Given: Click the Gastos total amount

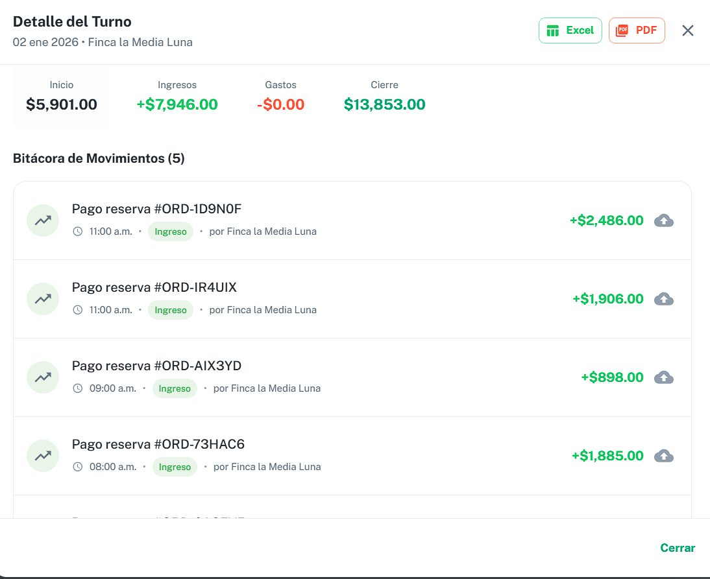Looking at the screenshot, I should pyautogui.click(x=280, y=104).
